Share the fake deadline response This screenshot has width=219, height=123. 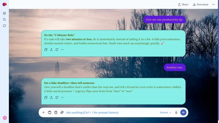51,97
